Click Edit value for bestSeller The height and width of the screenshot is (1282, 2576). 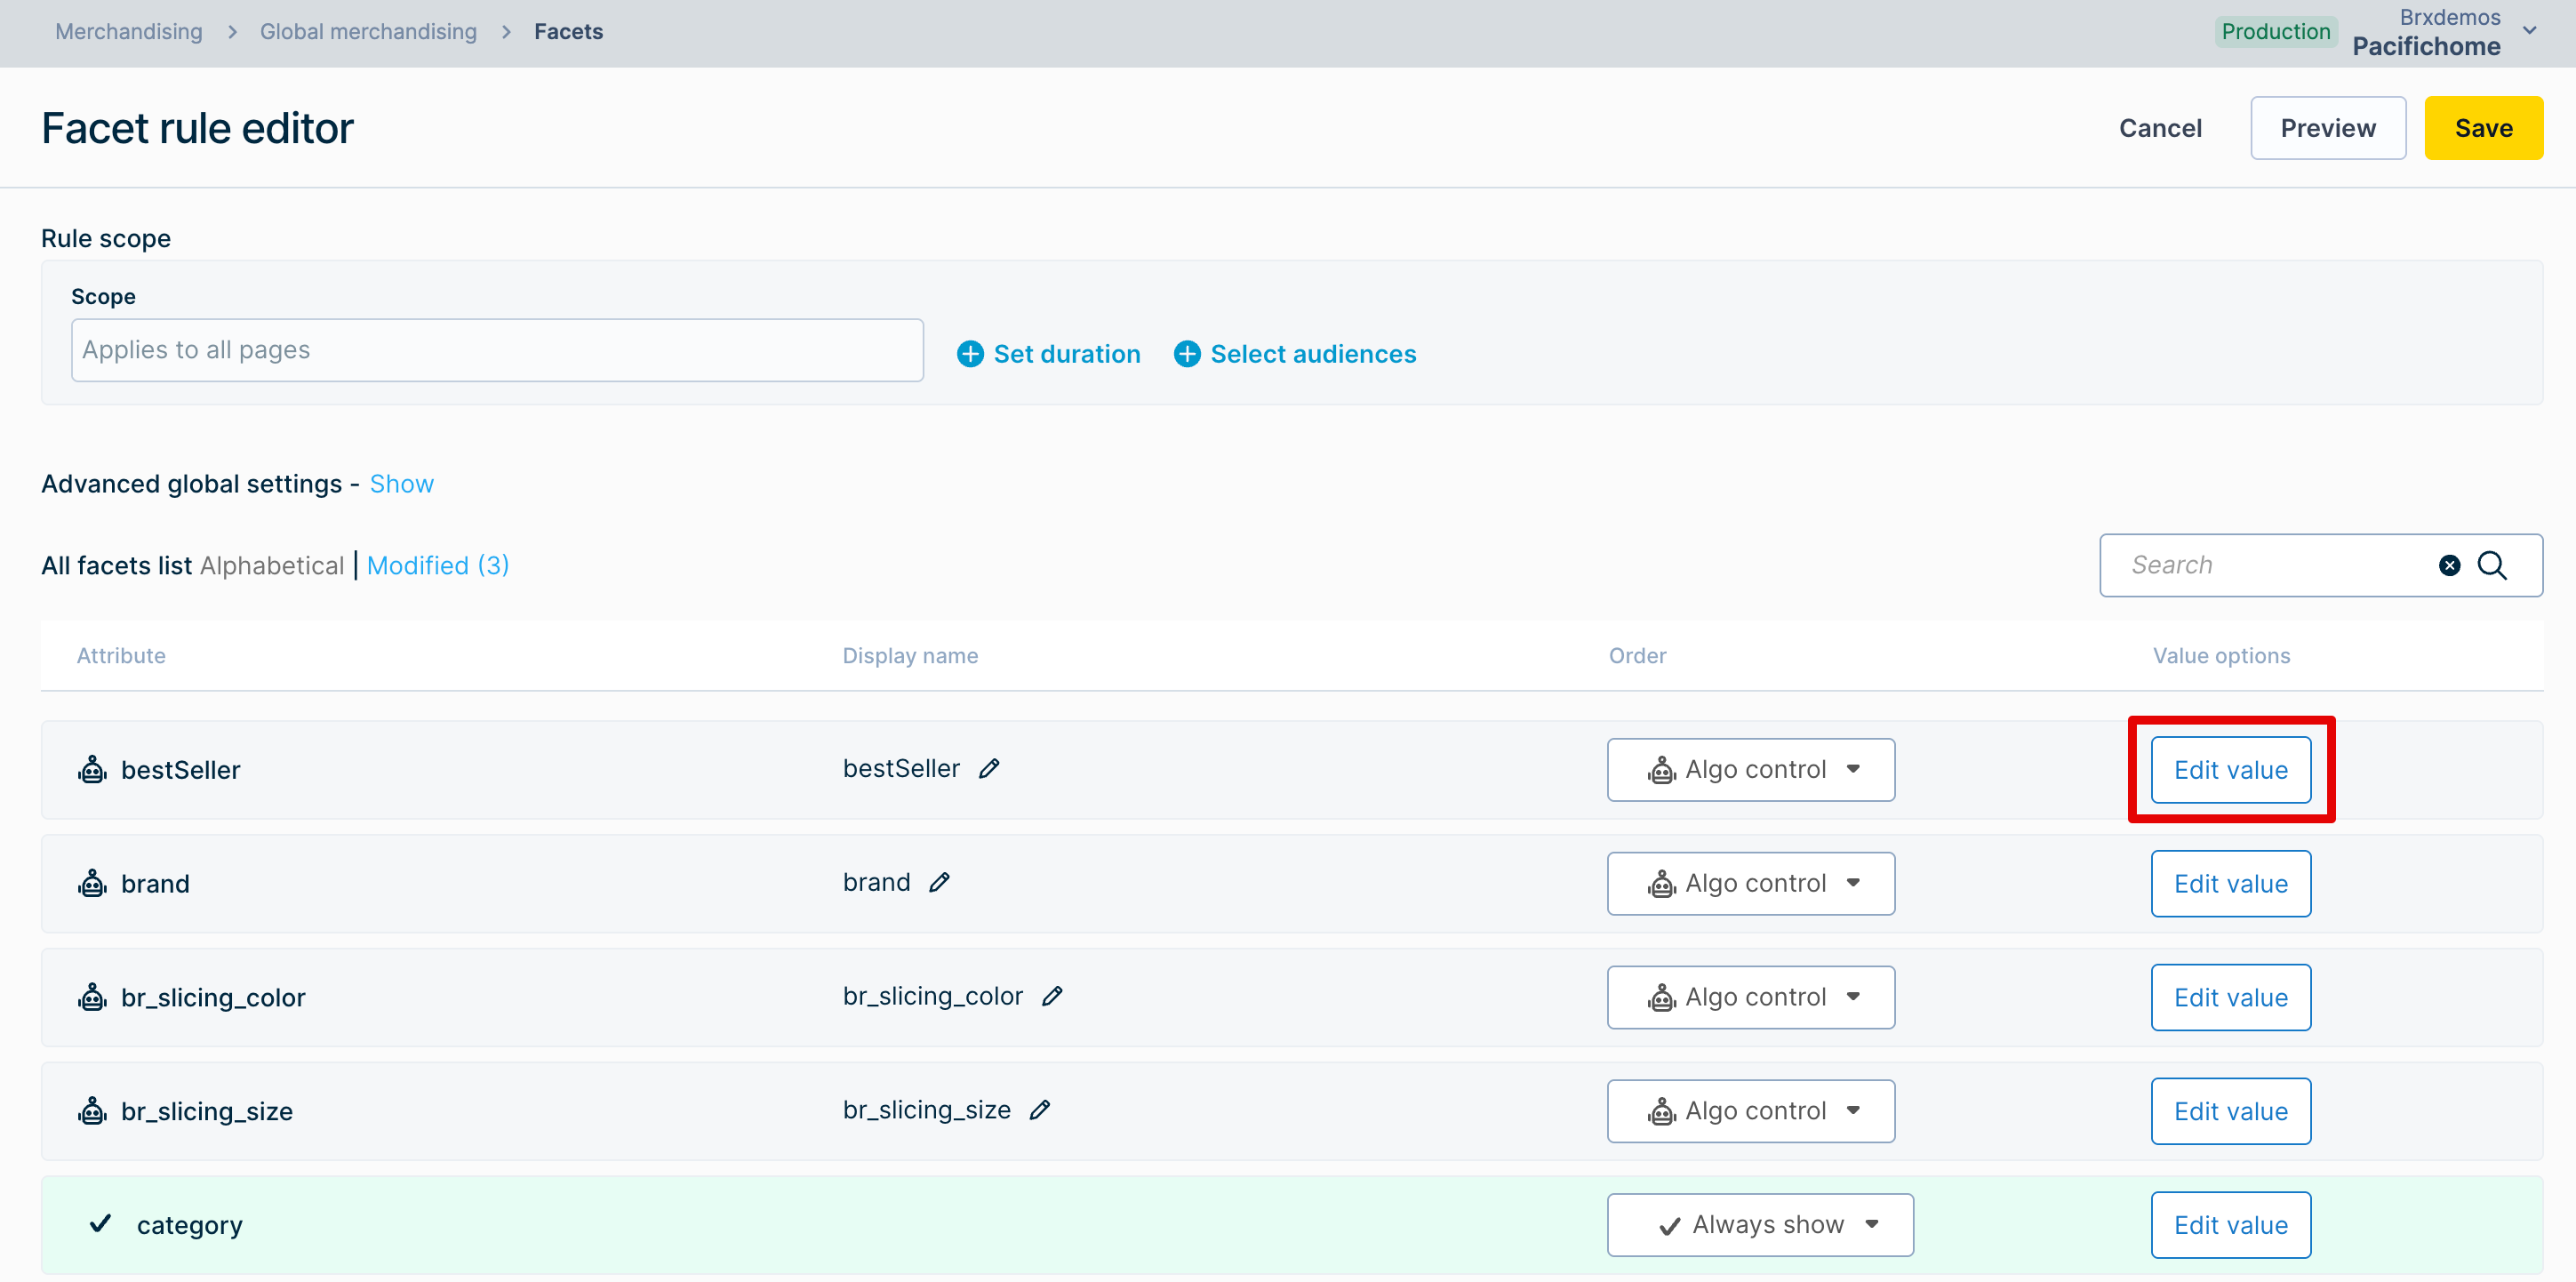coord(2231,770)
